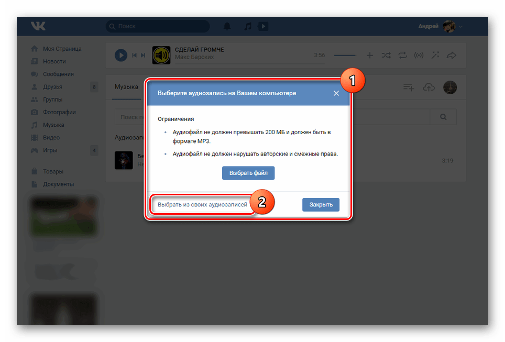This screenshot has width=505, height=342.
Task: Toggle shuffle playback
Action: [x=386, y=56]
